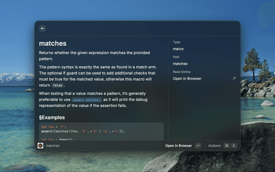Select the 'matches' value under Path
Screen dimensions: 275x172
point(180,64)
